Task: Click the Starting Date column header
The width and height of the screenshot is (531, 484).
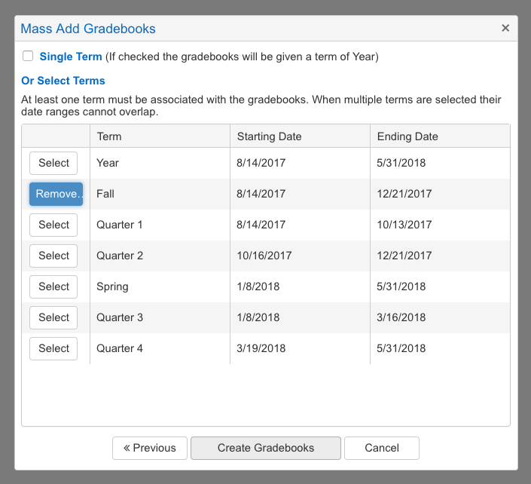Action: tap(269, 136)
